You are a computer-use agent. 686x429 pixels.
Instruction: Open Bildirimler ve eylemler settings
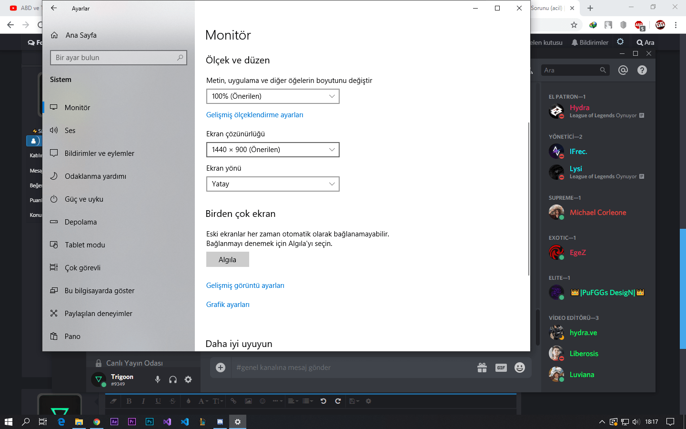click(x=119, y=153)
